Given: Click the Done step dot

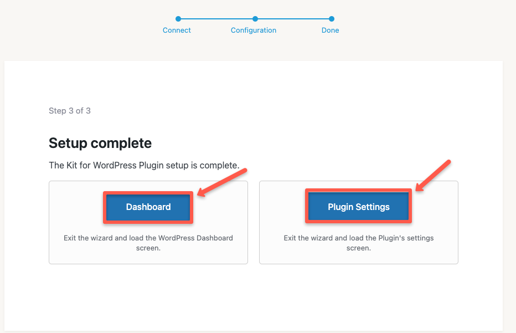Looking at the screenshot, I should pos(331,19).
